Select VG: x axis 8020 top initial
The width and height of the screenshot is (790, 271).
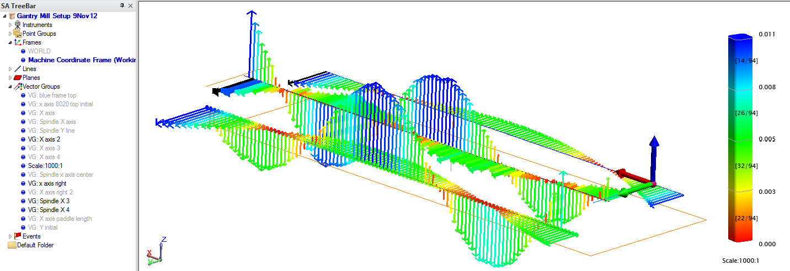pos(60,104)
